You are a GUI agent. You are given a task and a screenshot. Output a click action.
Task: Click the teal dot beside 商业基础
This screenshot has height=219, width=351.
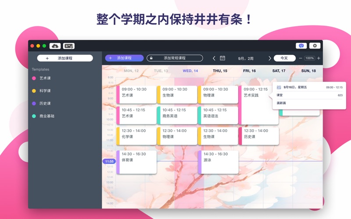tap(34, 116)
